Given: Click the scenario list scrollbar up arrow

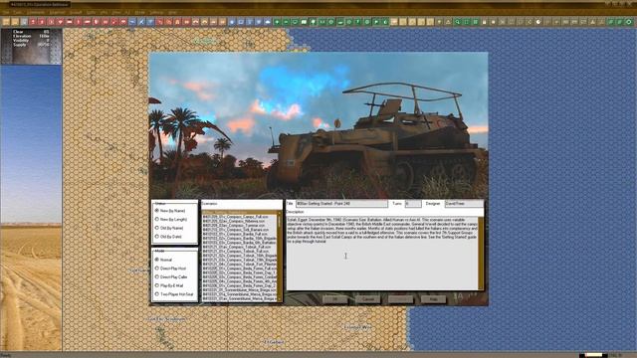Looking at the screenshot, I should pos(279,213).
